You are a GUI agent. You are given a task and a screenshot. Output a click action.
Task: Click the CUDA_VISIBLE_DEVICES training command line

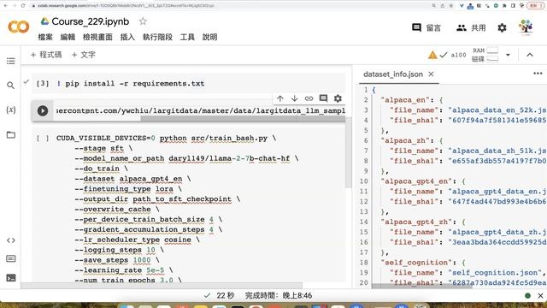pos(166,139)
